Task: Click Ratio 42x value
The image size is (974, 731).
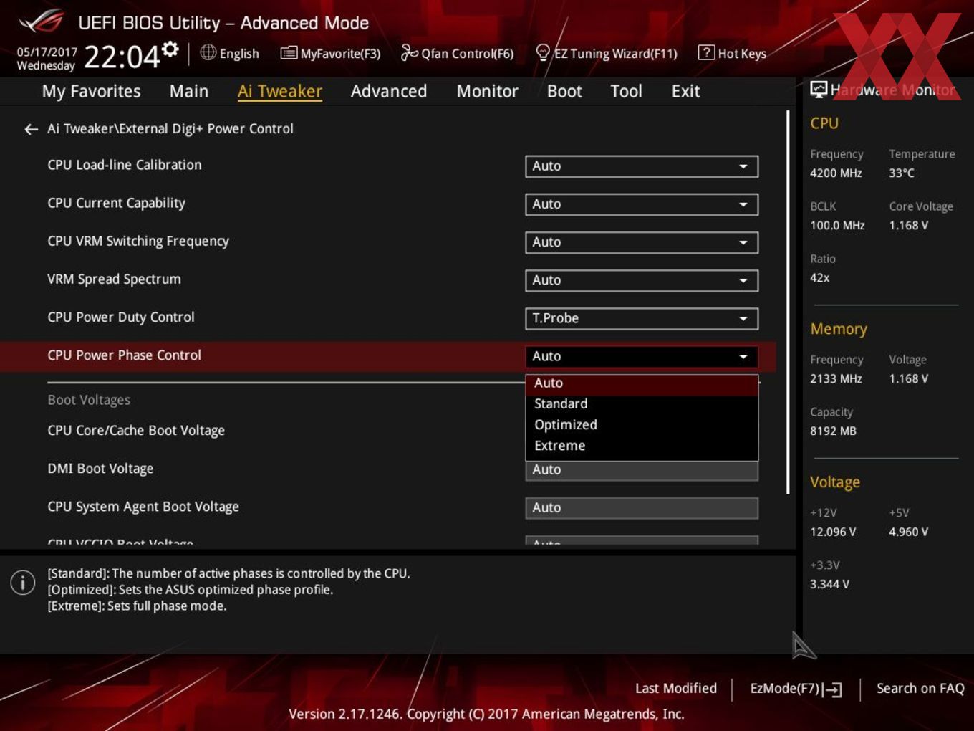Action: (819, 277)
